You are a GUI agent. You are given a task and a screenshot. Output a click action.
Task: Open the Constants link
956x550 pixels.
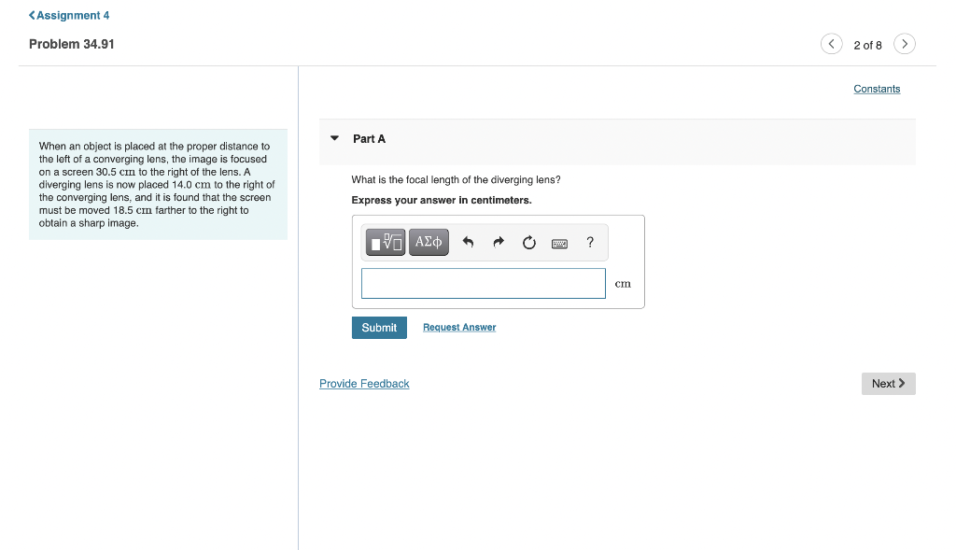pos(877,89)
